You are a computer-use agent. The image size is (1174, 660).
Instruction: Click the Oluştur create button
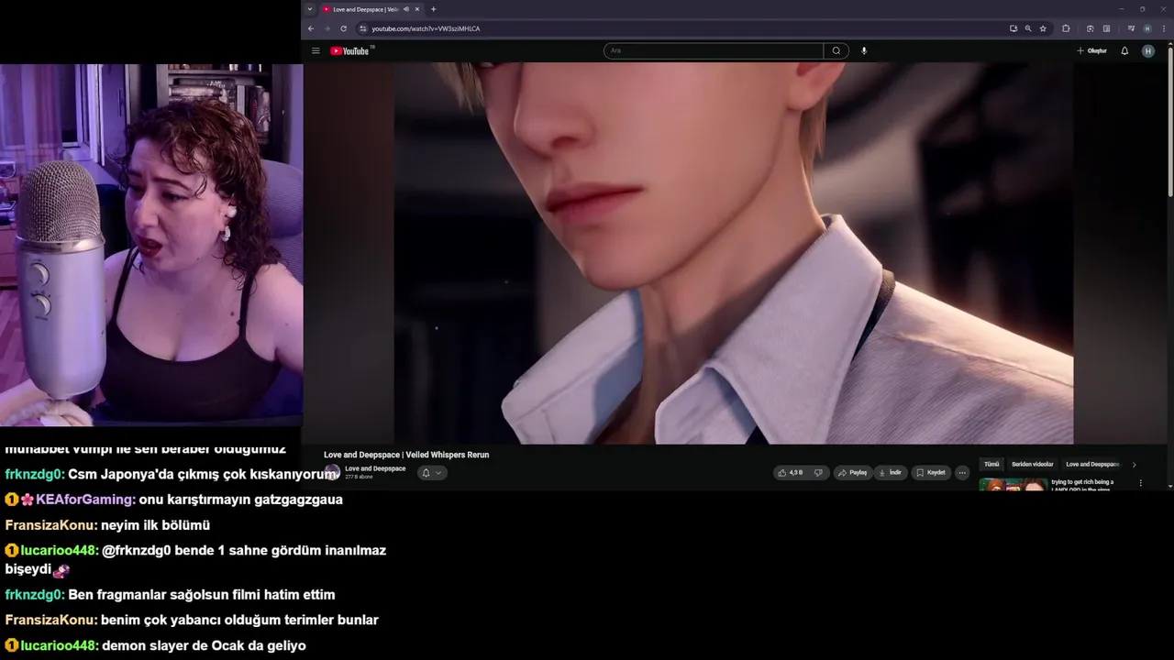1091,51
